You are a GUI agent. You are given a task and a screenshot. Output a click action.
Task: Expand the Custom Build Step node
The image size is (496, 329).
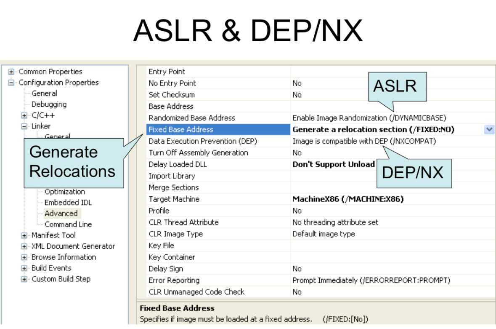[x=24, y=279]
